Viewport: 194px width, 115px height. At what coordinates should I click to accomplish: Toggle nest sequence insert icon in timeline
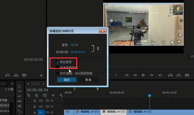point(29,95)
